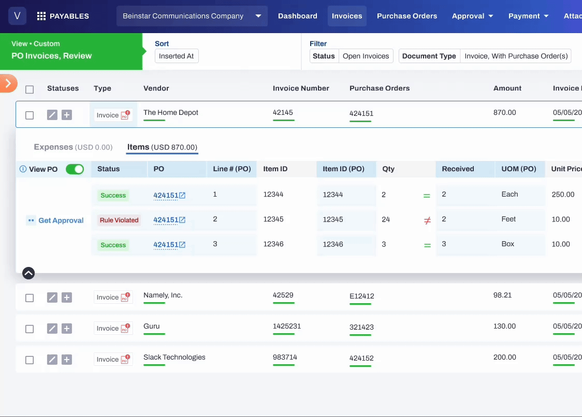
Task: Click the Get Approval button
Action: (x=55, y=220)
